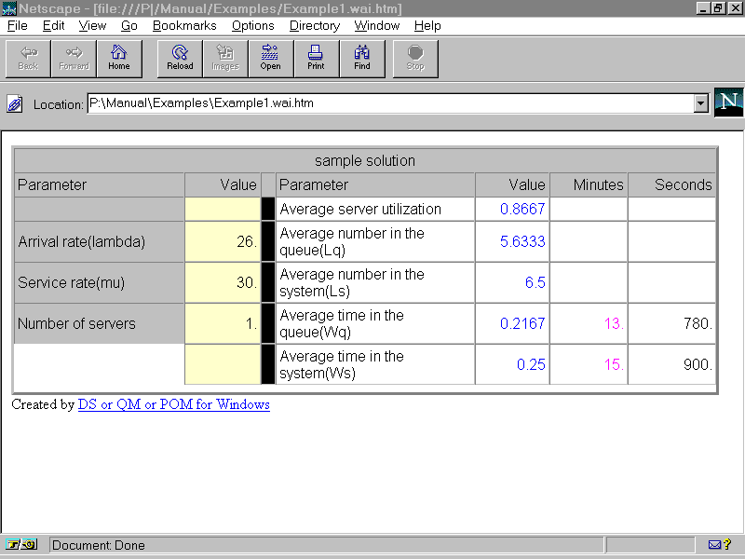Open a location with Open button
The height and width of the screenshot is (559, 745).
(270, 58)
